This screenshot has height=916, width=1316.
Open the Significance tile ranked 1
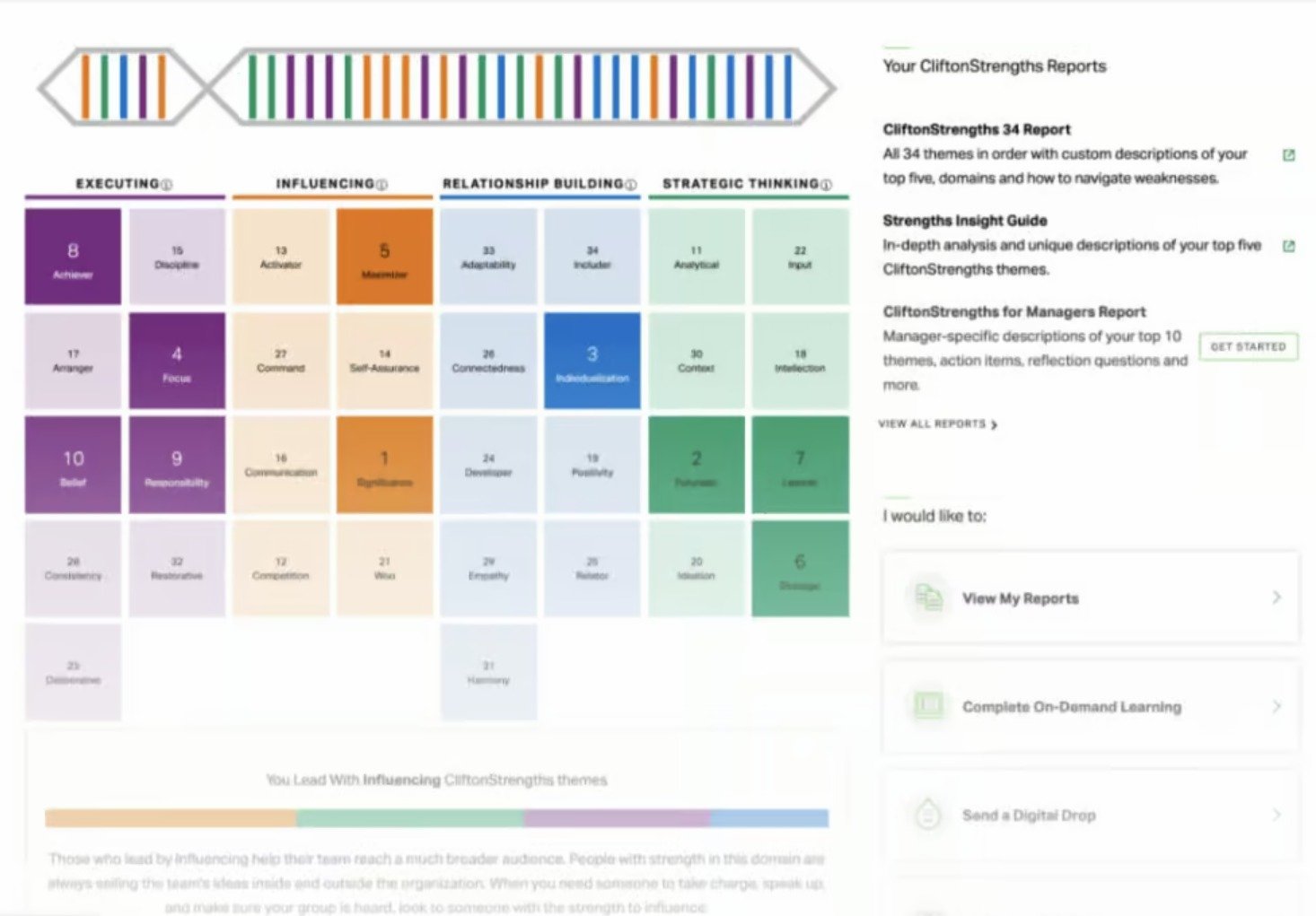click(x=384, y=465)
